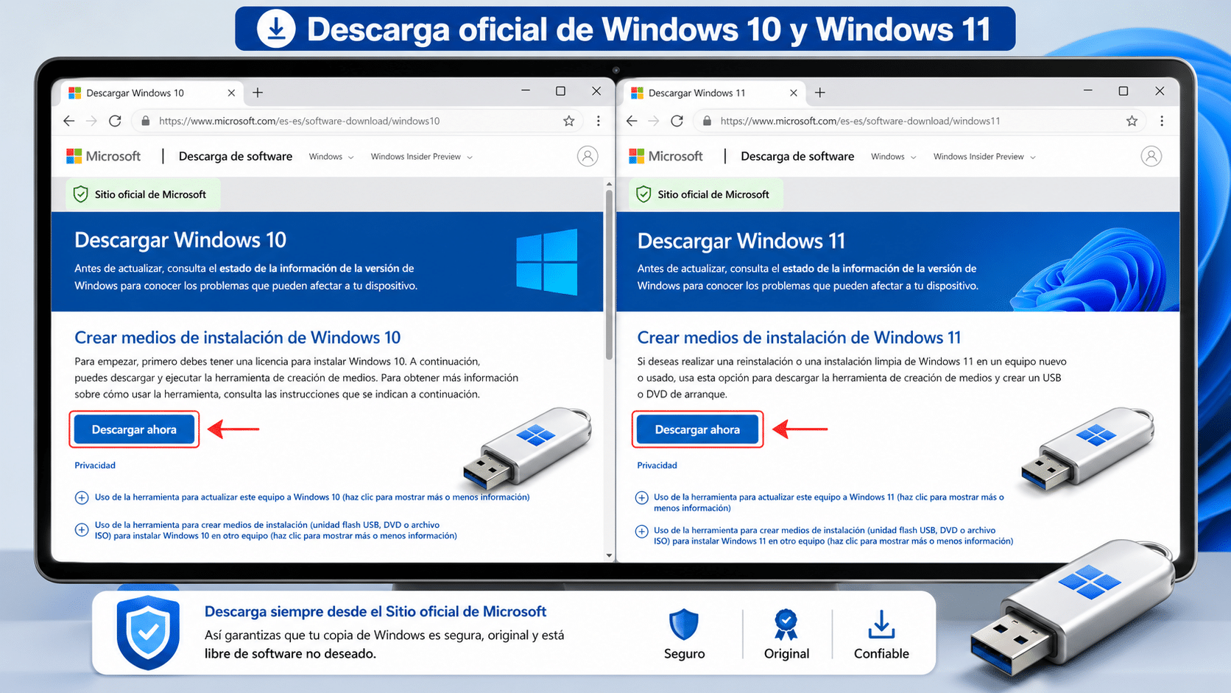
Task: Open Privacidad link in Windows 10 page
Action: tap(95, 465)
